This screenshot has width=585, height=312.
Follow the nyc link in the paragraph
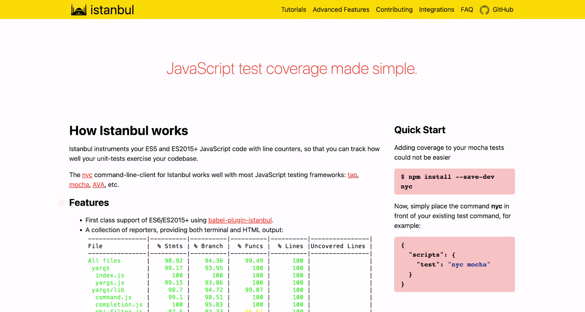[87, 175]
